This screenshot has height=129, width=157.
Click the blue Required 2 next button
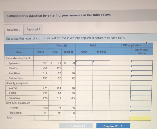[x=113, y=126]
